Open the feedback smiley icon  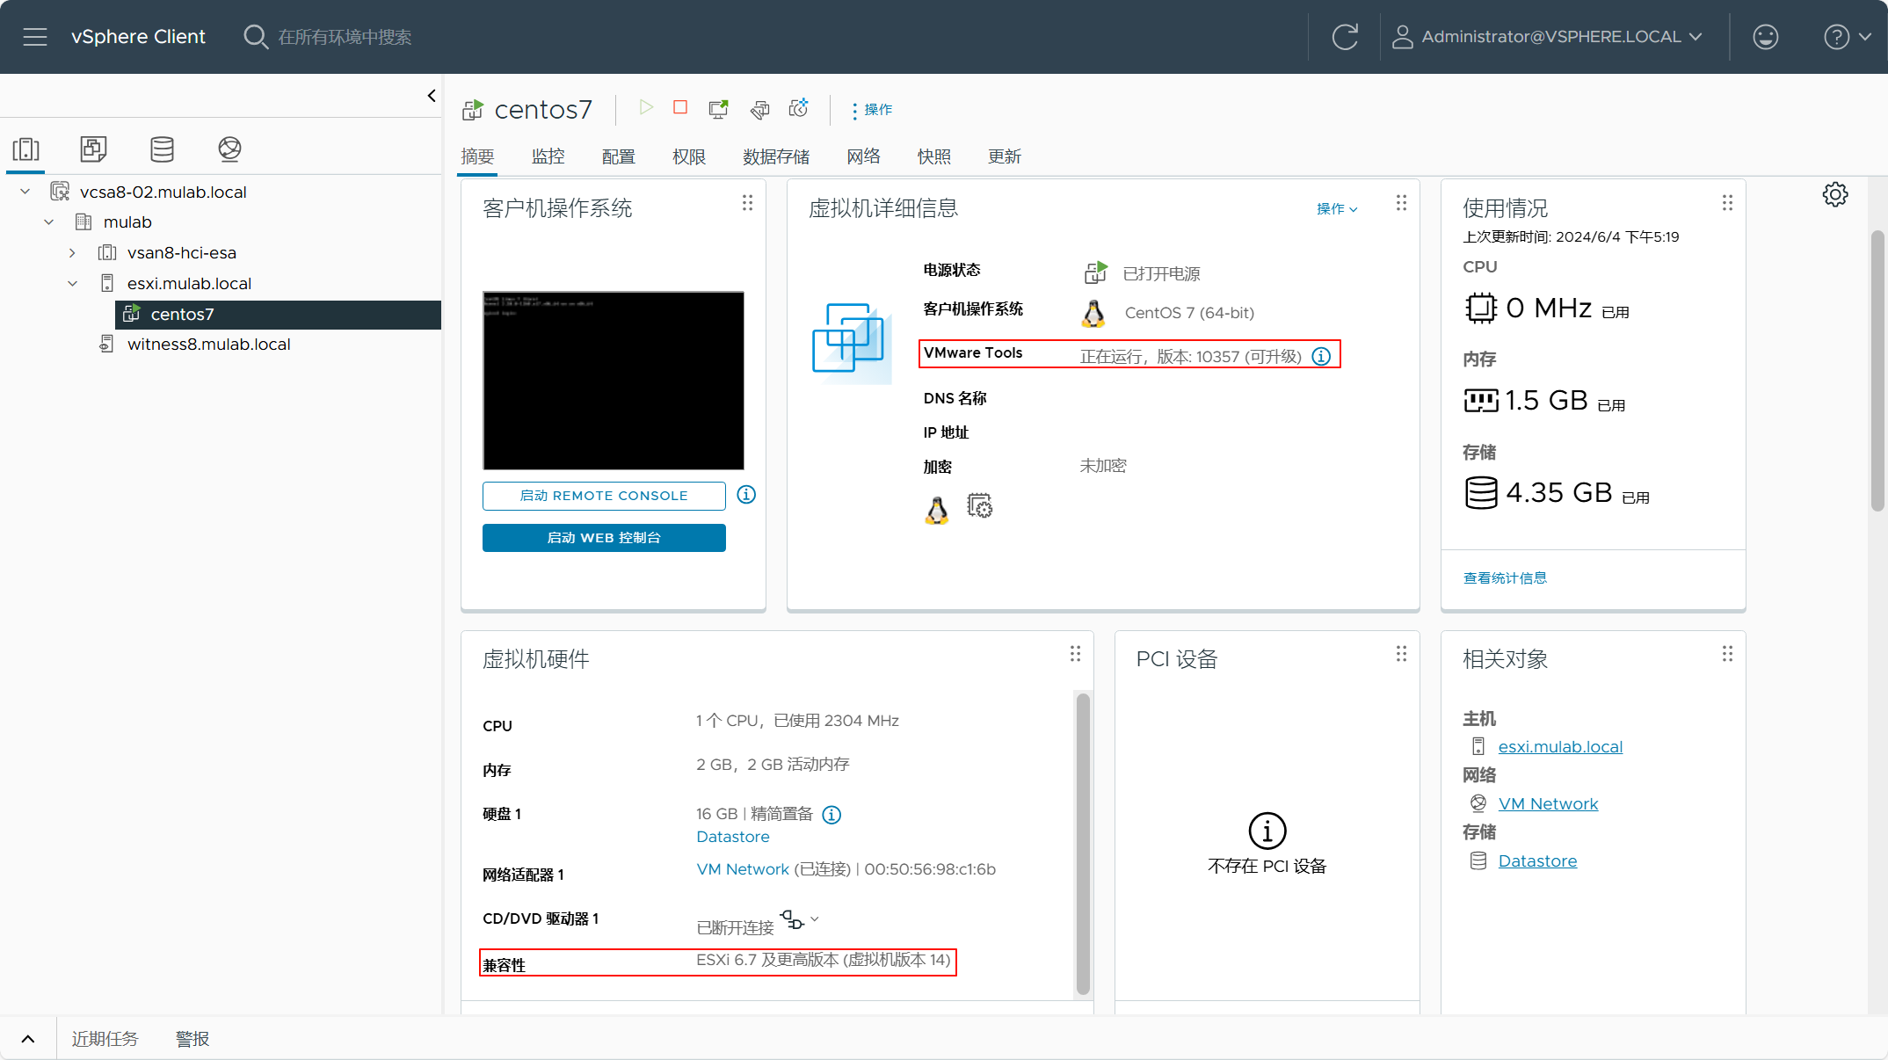(1765, 37)
